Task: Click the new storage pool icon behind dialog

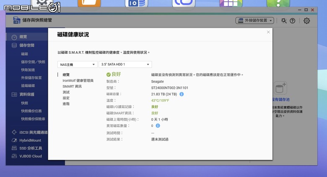Action: [280, 88]
